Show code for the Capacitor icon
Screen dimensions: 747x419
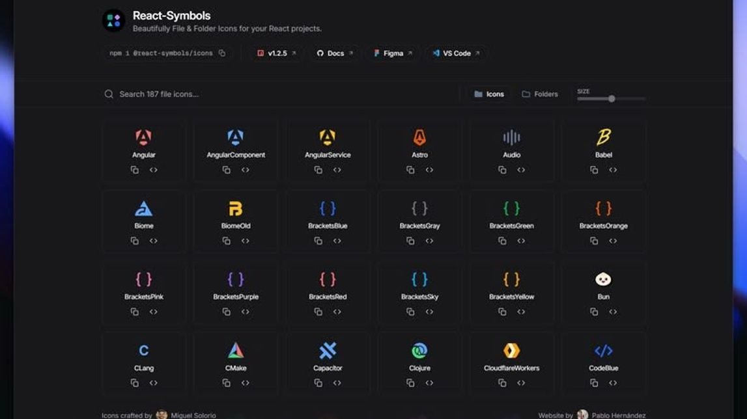click(337, 383)
